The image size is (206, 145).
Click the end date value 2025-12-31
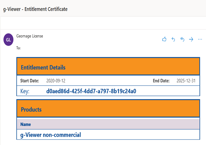(x=186, y=81)
